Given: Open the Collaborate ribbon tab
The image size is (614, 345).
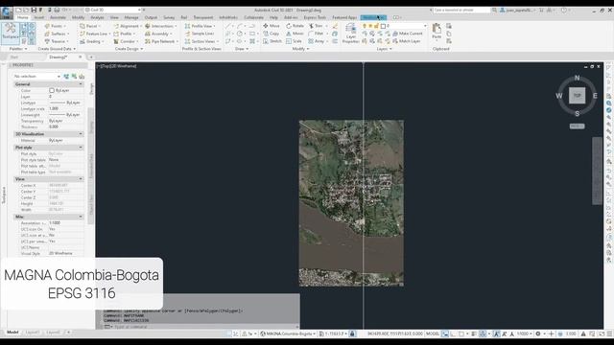Looking at the screenshot, I should point(253,17).
